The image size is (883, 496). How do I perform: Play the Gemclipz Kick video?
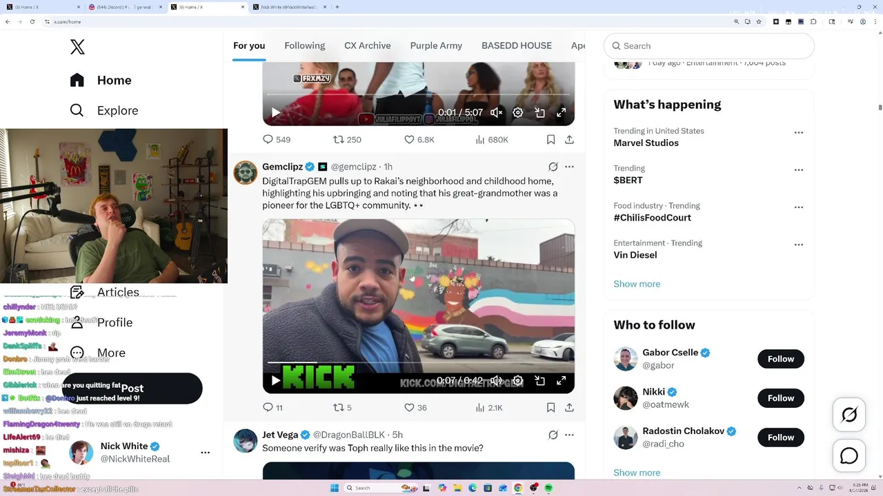tap(275, 380)
